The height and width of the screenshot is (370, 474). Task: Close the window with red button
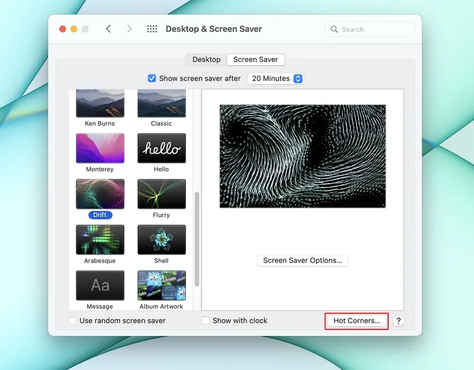(x=62, y=29)
